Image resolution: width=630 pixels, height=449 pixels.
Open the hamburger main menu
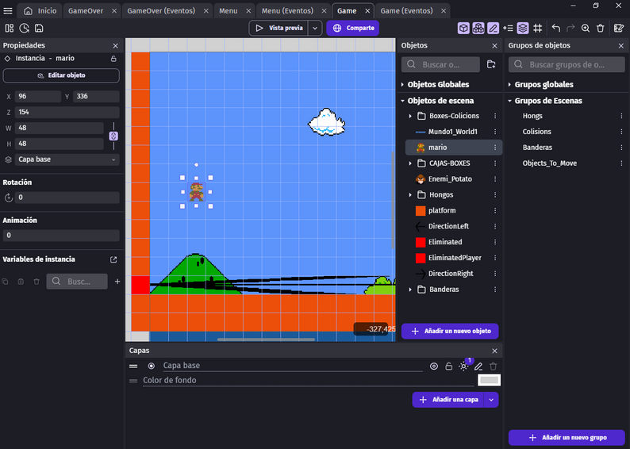pos(8,11)
